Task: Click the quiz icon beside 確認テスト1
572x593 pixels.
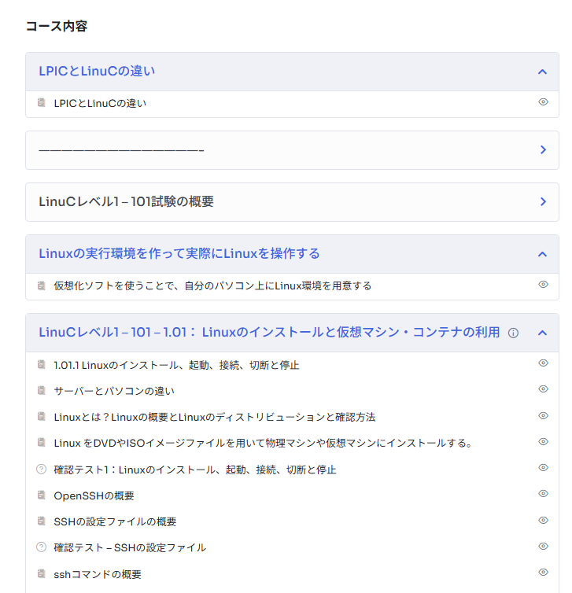Action: coord(42,470)
